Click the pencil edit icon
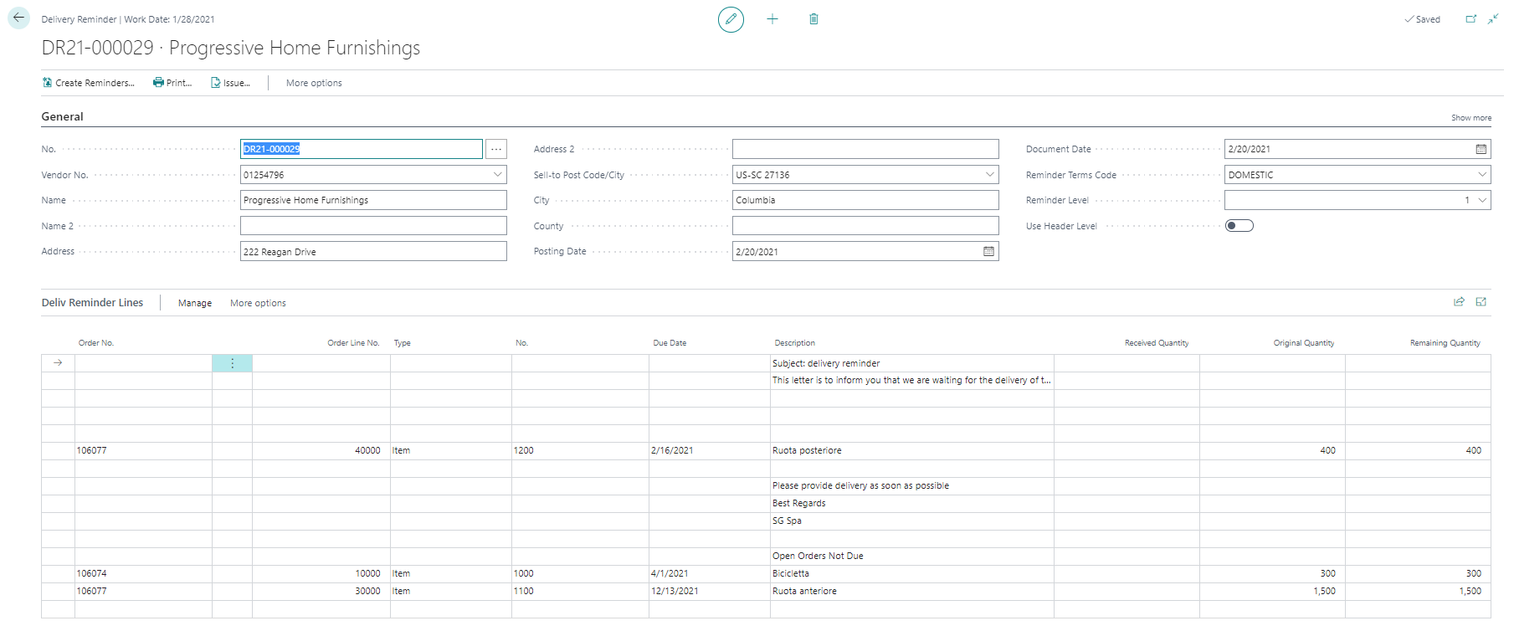 coord(731,19)
